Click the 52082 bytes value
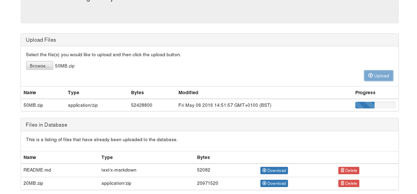The width and height of the screenshot is (417, 194). coord(204,170)
